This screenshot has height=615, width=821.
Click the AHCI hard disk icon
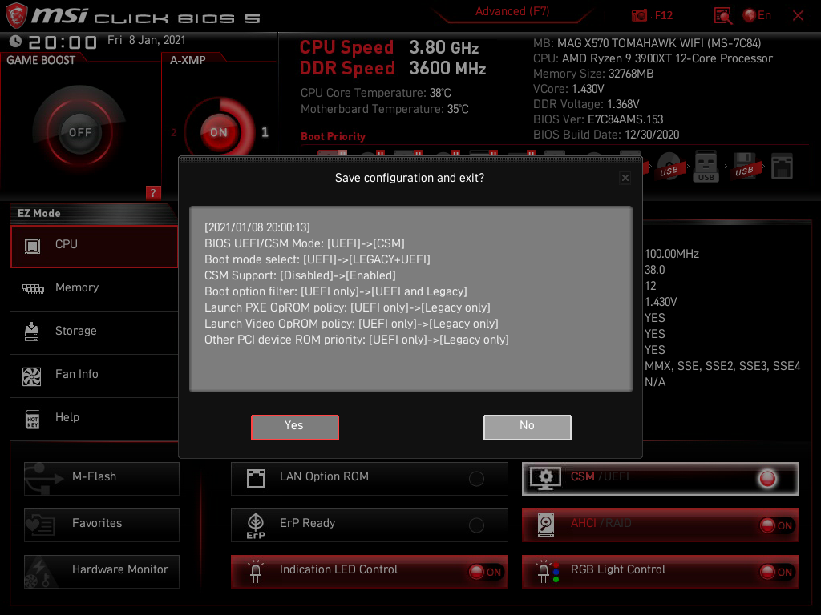545,525
